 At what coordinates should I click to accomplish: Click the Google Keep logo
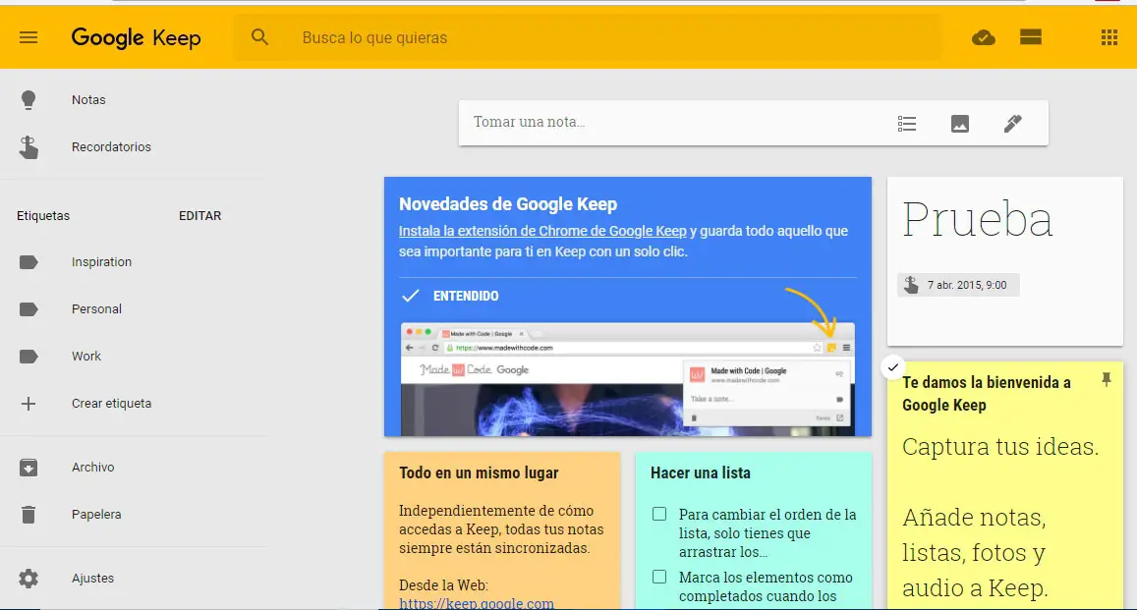pyautogui.click(x=136, y=37)
